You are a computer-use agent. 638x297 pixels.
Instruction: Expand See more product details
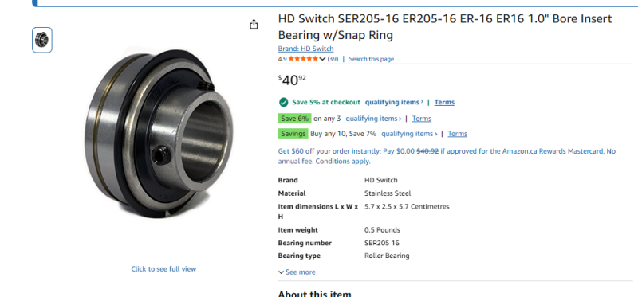pyautogui.click(x=297, y=272)
